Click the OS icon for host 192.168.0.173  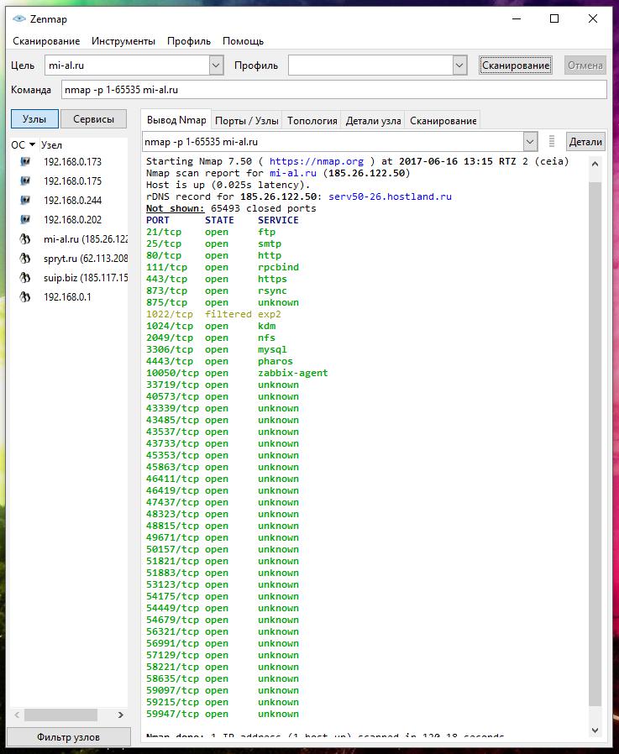[25, 161]
